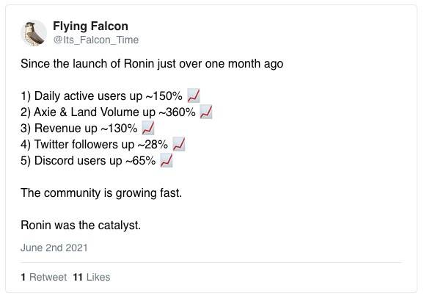Click chart emoji after Axie & Land Volume

206,112
